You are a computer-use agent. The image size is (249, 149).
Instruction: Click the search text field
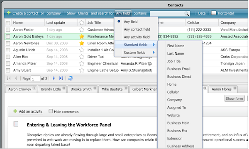pyautogui.click(x=167, y=14)
